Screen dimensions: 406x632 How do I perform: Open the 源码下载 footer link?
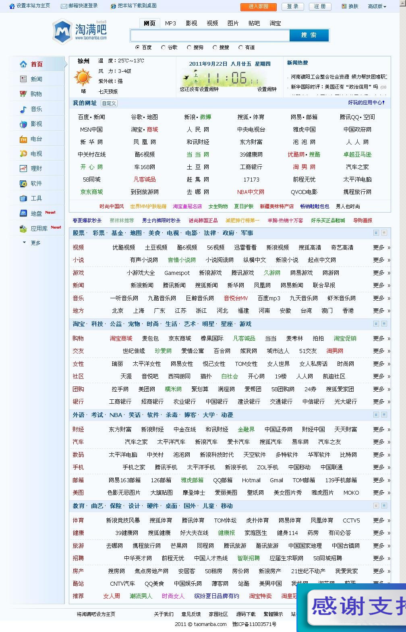[x=246, y=614]
